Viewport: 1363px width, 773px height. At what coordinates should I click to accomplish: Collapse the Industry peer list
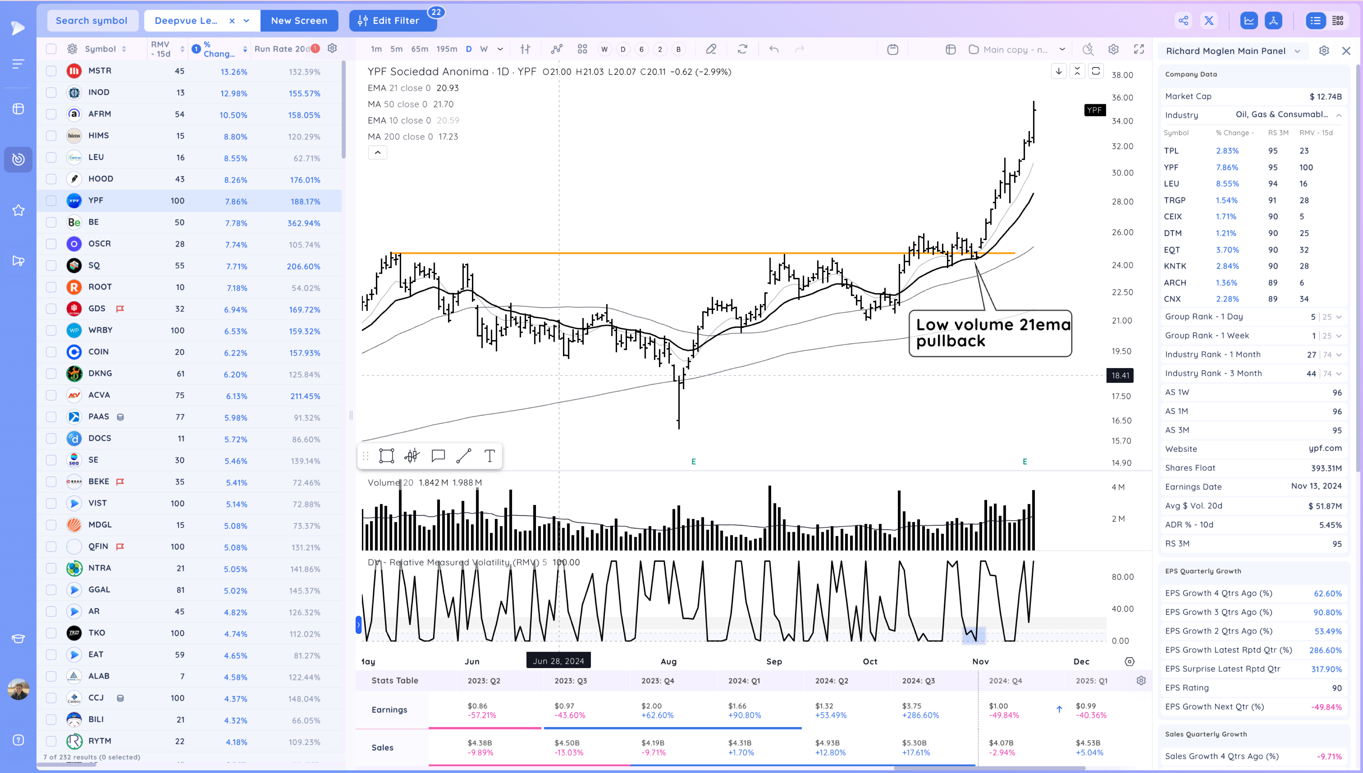[1338, 115]
